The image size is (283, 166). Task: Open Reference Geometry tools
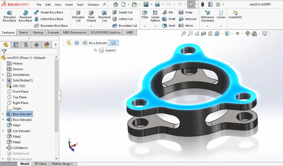(208, 16)
